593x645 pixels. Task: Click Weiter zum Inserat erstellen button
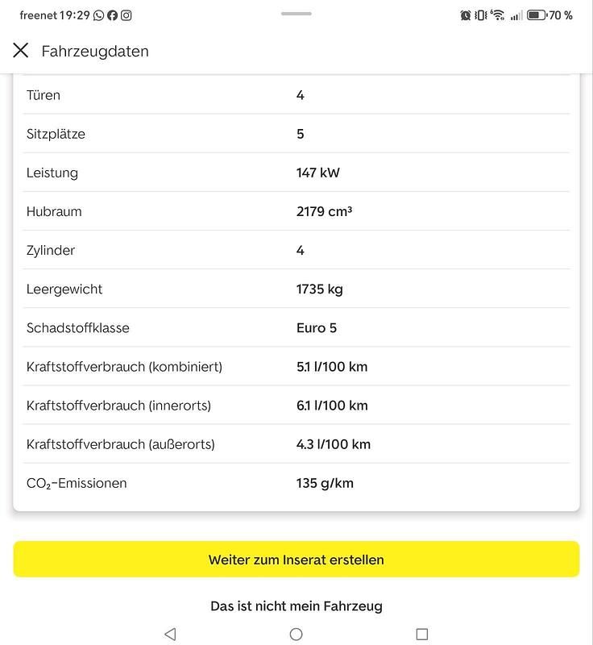point(296,559)
